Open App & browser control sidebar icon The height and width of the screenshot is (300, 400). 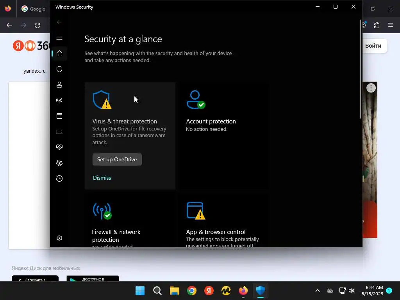point(59,116)
